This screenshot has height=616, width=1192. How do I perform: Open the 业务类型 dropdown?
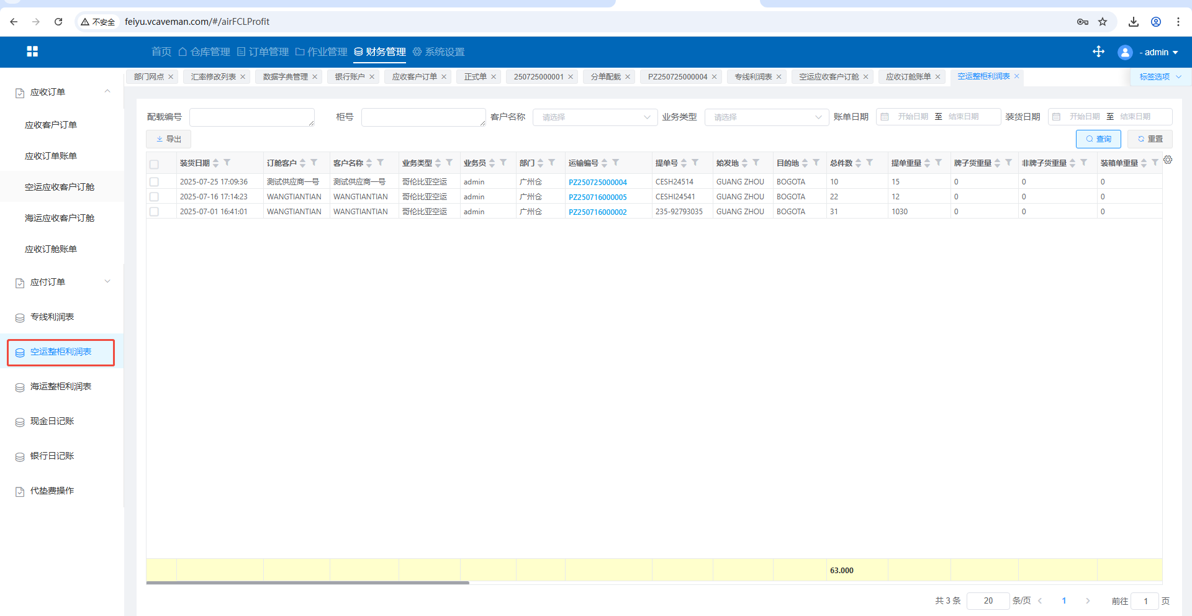(x=766, y=117)
